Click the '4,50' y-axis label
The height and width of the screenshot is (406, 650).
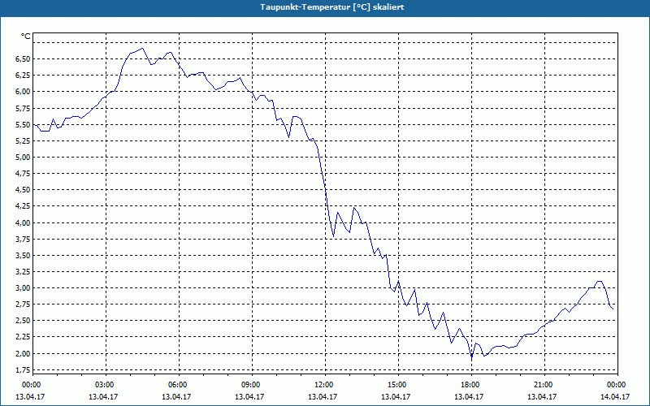point(23,190)
